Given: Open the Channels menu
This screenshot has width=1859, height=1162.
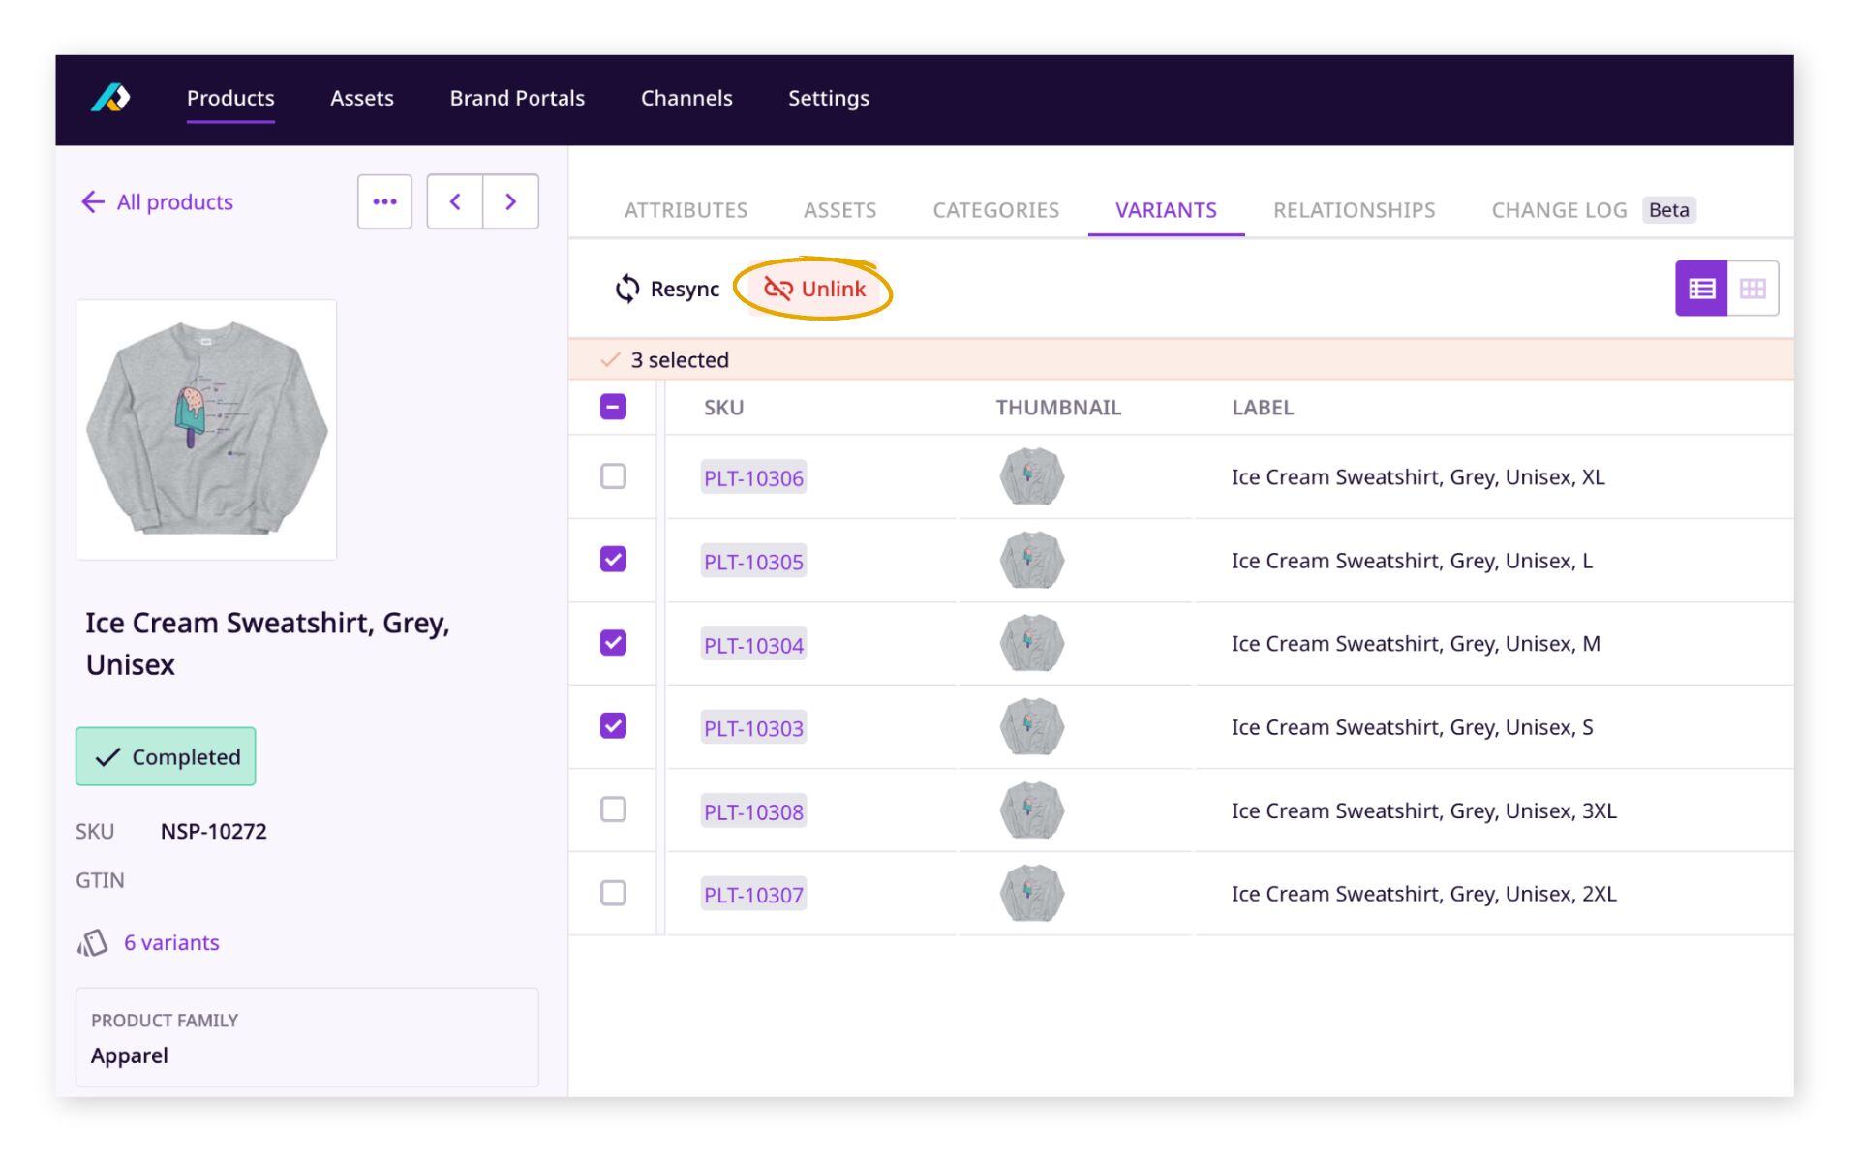Looking at the screenshot, I should click(x=686, y=98).
